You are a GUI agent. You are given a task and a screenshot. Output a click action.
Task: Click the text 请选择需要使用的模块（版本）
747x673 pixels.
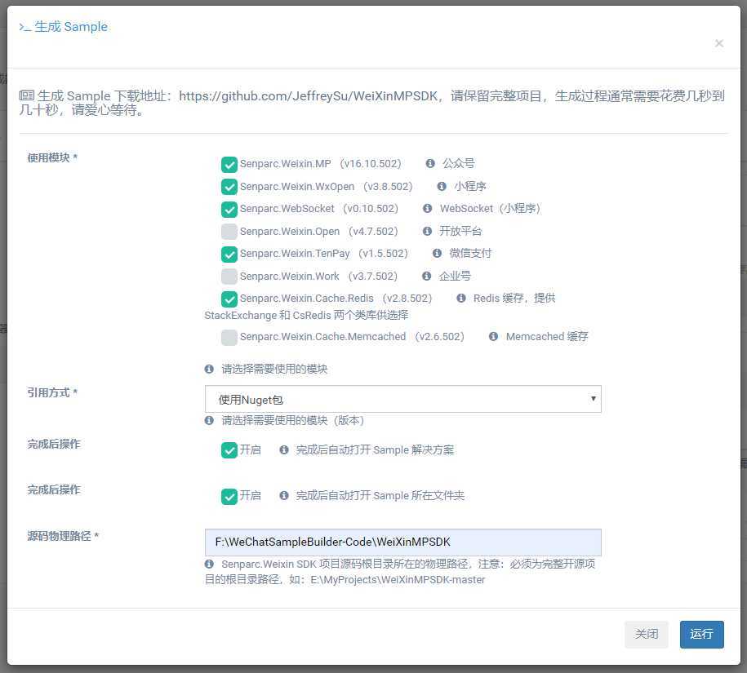point(293,420)
